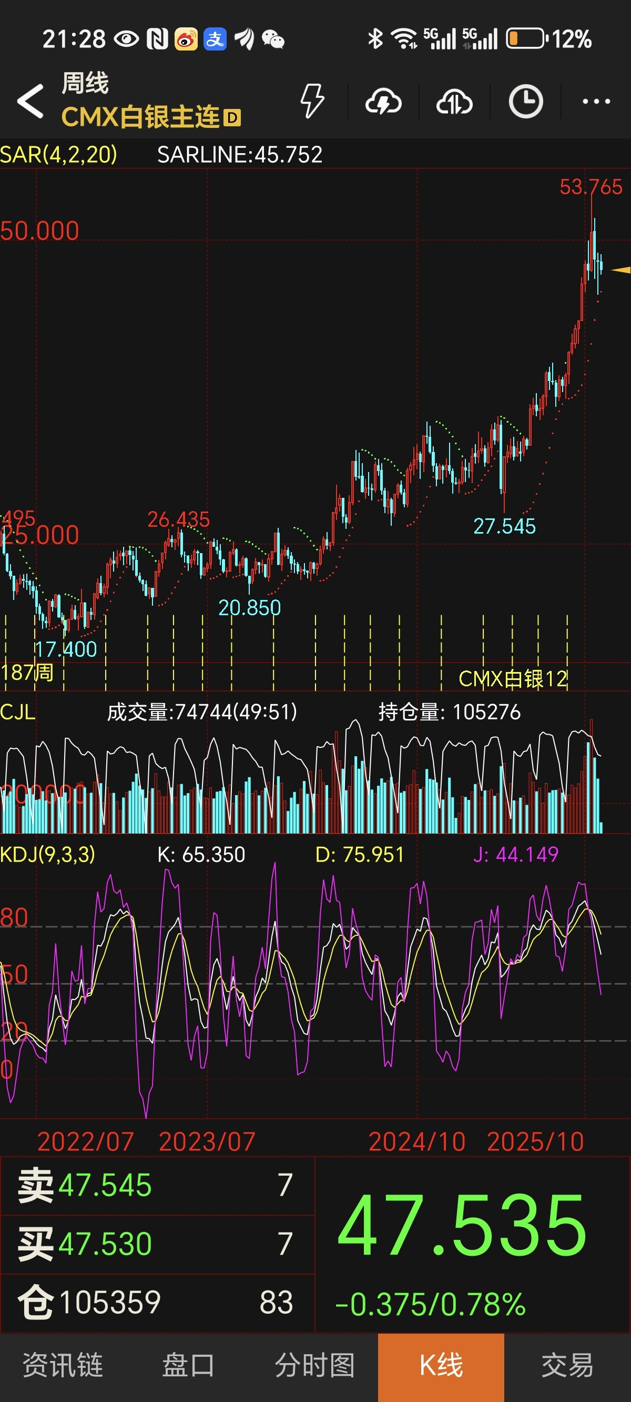Tap the 187周 bar count label
This screenshot has height=1402, width=631.
pos(27,673)
